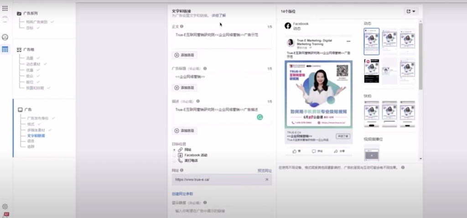Select the dark-themed feed placement thumbnail
Image resolution: width=467 pixels, height=218 pixels.
point(372,71)
